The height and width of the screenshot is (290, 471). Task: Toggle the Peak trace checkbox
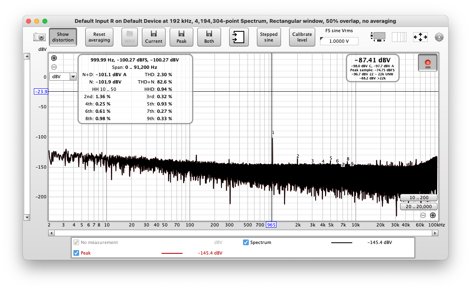click(x=76, y=253)
